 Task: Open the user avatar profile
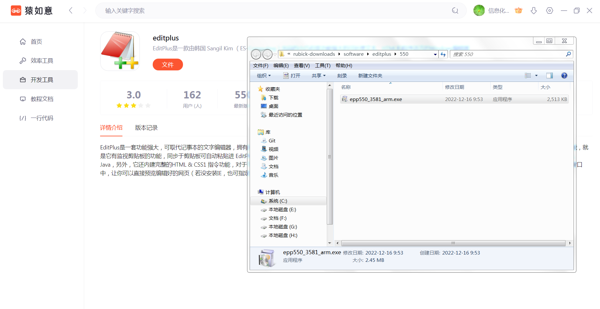479,11
